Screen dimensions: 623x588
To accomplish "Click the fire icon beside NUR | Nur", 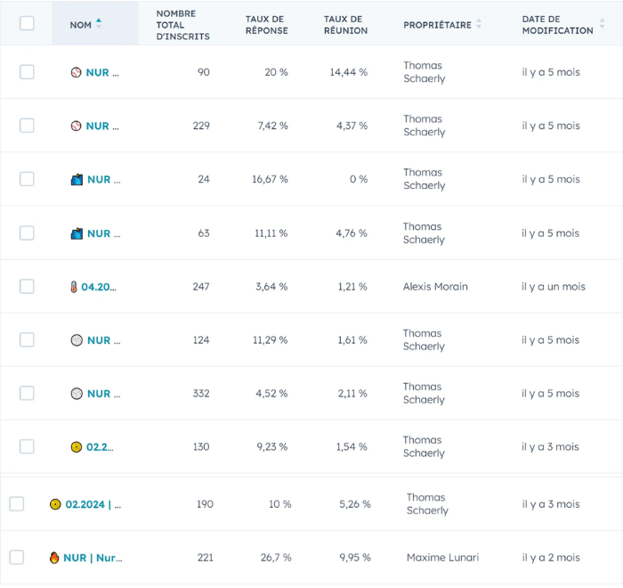I will [x=55, y=558].
